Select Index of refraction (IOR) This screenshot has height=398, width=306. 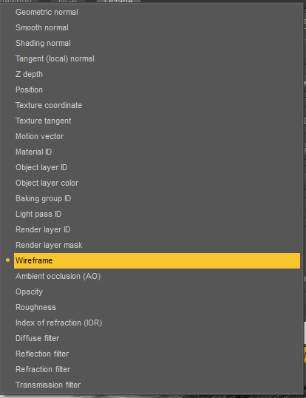(157, 323)
